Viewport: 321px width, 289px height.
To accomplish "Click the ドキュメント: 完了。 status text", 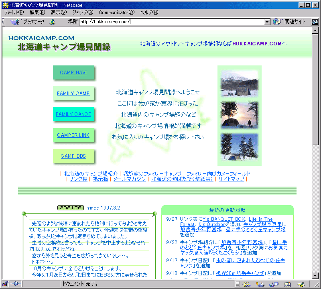I will (80, 284).
